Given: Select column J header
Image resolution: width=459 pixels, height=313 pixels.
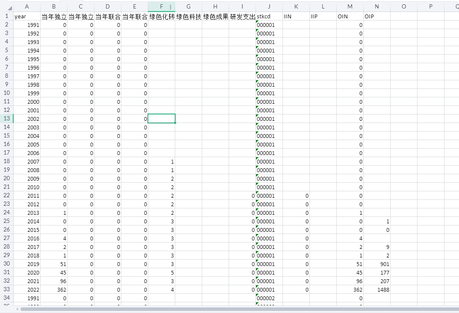Looking at the screenshot, I should (x=269, y=6).
